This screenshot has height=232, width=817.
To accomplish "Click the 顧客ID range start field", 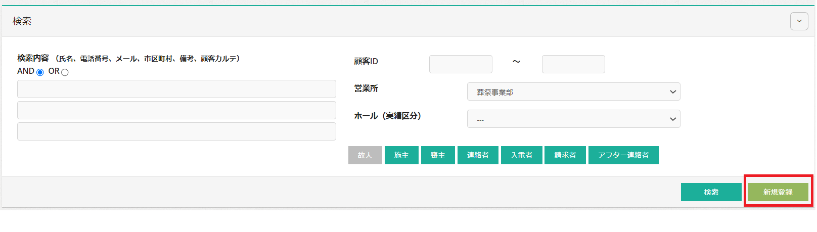I will tap(461, 64).
